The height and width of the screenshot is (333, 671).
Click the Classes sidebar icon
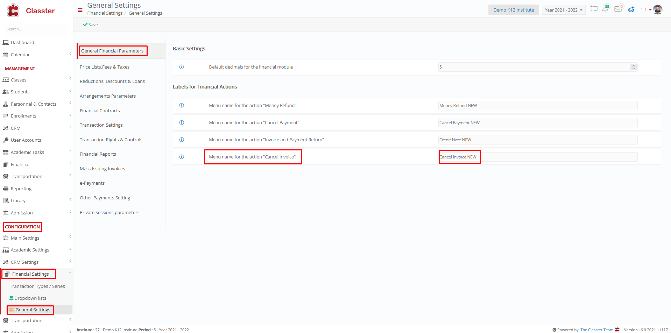point(6,80)
